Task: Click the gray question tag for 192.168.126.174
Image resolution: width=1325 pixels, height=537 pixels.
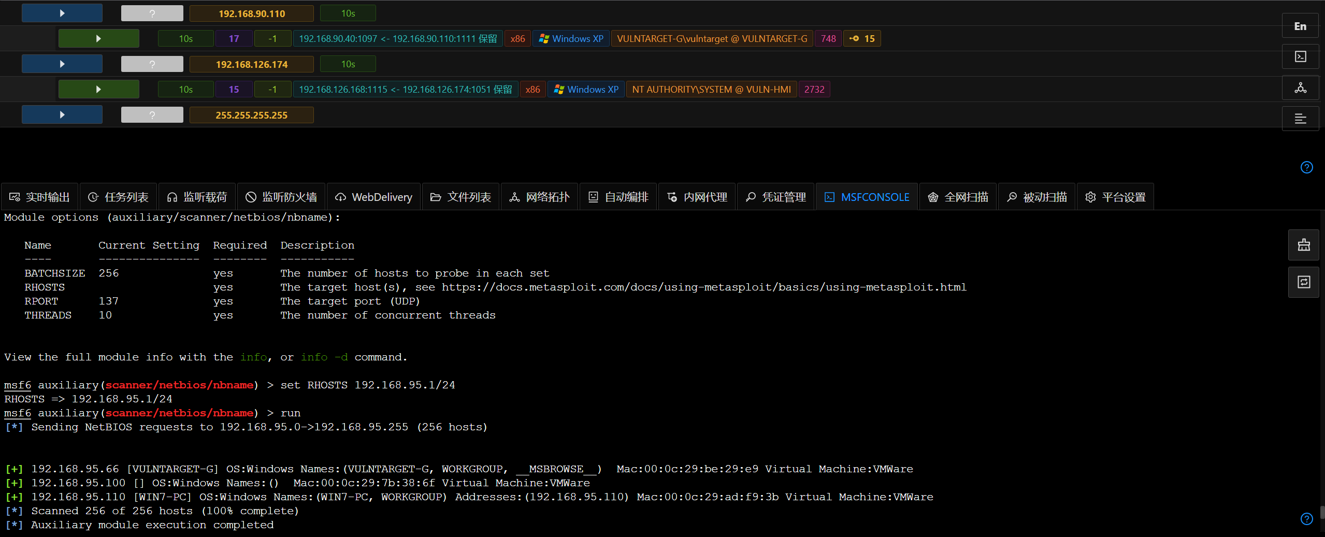Action: (x=152, y=64)
